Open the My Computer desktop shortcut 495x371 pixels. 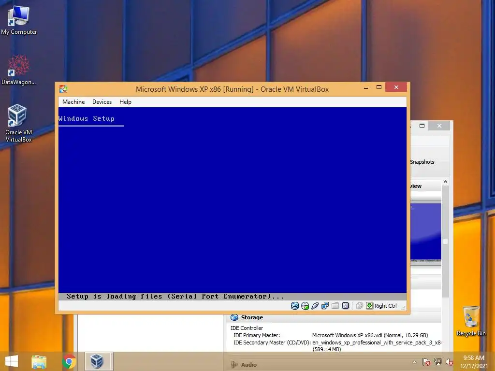[x=19, y=20]
